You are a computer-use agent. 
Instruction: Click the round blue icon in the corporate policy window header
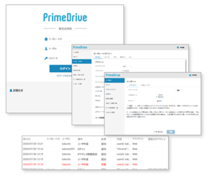pyautogui.click(x=178, y=48)
